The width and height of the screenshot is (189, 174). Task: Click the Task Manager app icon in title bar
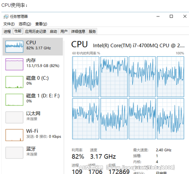(x=6, y=17)
